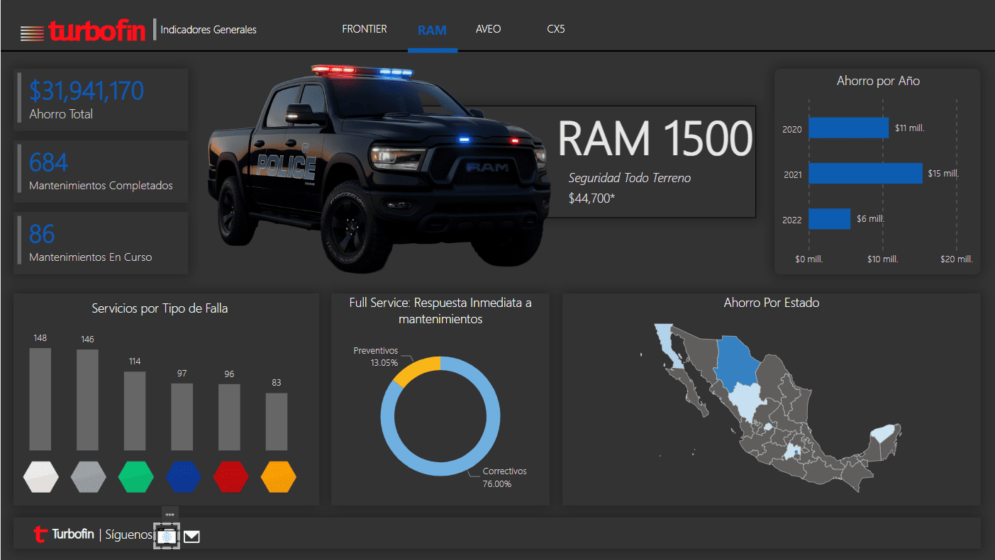Screen dimensions: 995x560
Task: Click the bar with value 97
Action: (x=182, y=417)
